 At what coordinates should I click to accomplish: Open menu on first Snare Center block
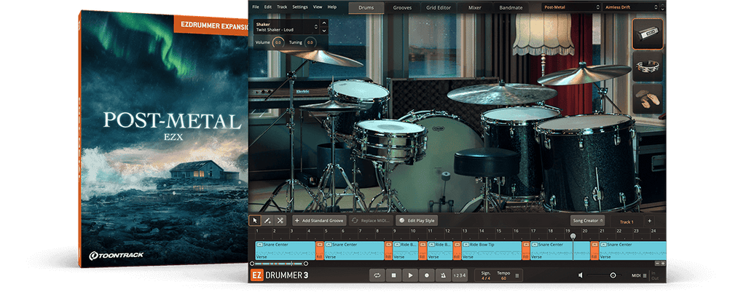tap(259, 245)
